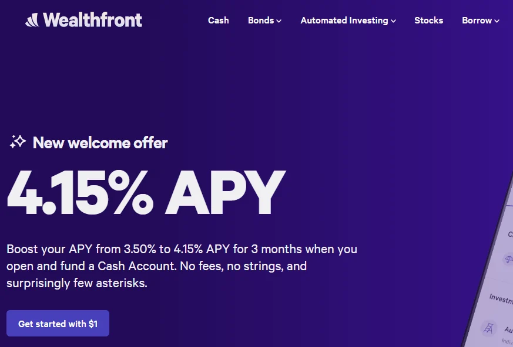The width and height of the screenshot is (513, 347).
Task: Click the Get started with $1 button
Action: [58, 323]
